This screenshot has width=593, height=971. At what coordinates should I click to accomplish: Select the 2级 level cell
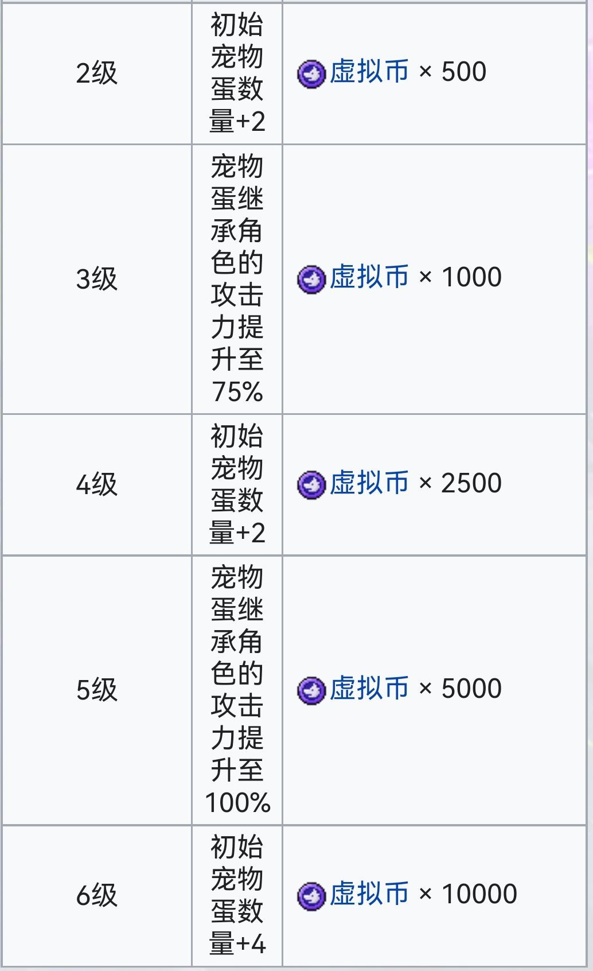[x=96, y=73]
